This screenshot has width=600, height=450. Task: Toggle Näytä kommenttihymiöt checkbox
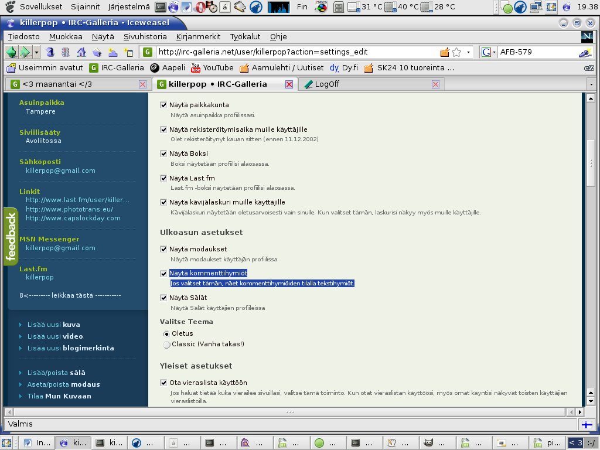164,273
